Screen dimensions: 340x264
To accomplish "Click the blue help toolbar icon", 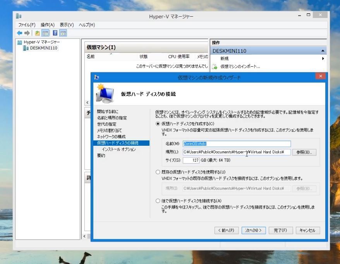I will 55,33.
